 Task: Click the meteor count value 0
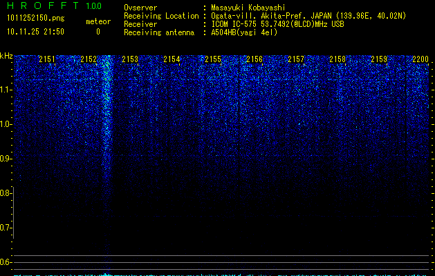(x=98, y=32)
